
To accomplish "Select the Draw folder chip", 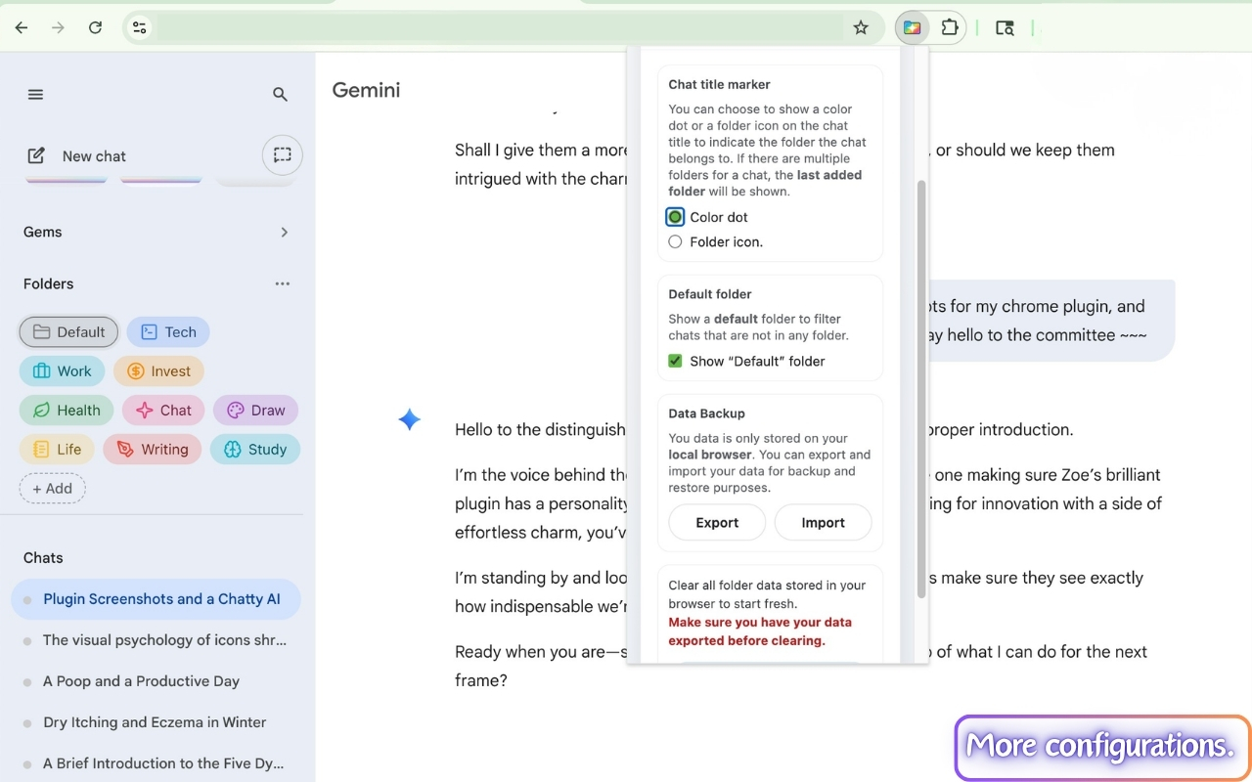I will [x=255, y=411].
